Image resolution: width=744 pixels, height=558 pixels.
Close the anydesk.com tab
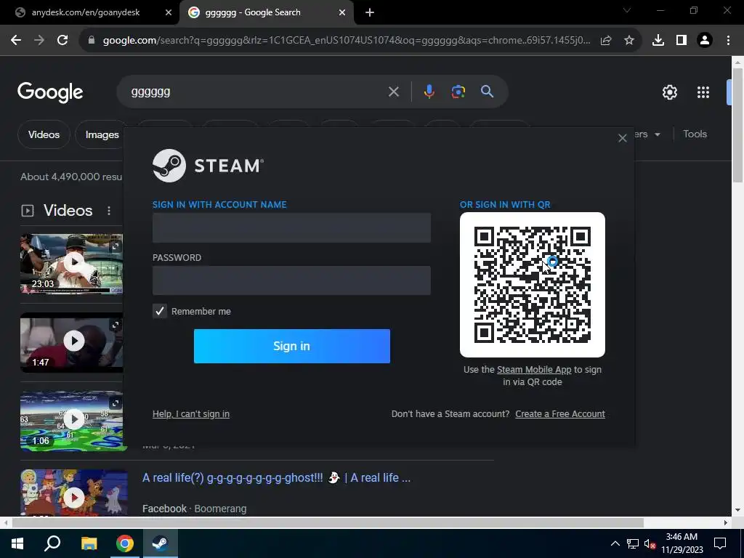pos(169,12)
